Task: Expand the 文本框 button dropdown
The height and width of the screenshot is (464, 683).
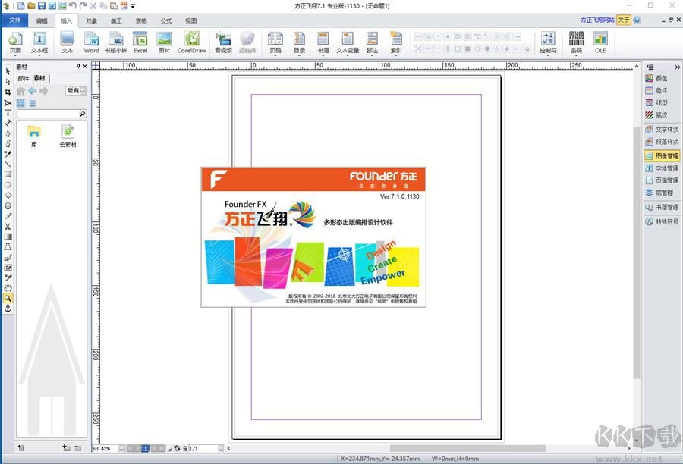Action: [39, 54]
